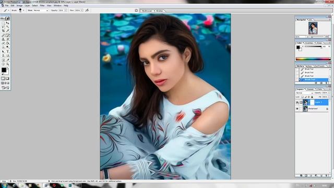Open the tool preset picker arrow
Screen dimensions: 334x188
click(x=8, y=10)
